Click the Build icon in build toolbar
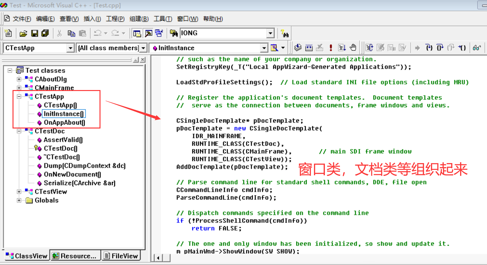Image resolution: width=487 pixels, height=265 pixels. point(309,48)
